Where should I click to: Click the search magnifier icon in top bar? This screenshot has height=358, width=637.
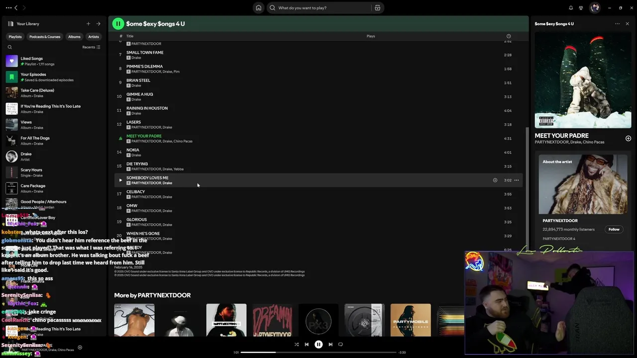(x=272, y=8)
